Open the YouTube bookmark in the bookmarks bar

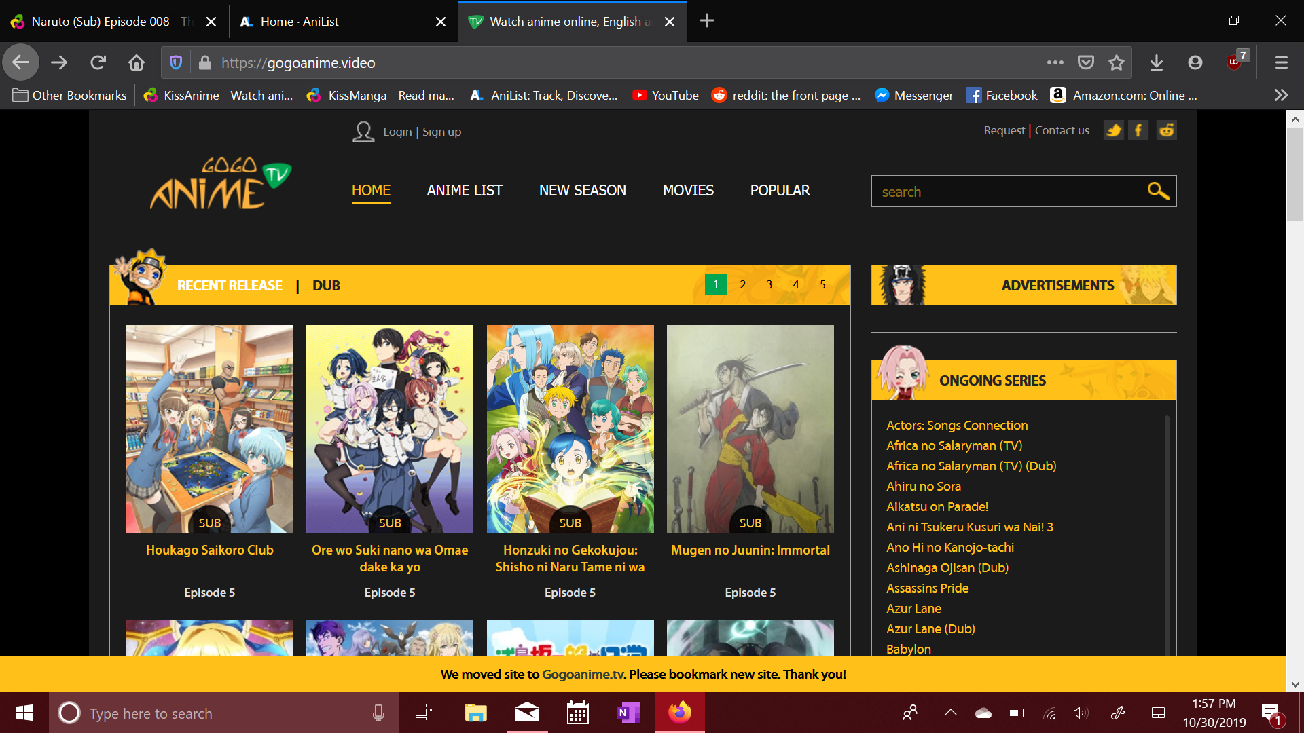tap(666, 95)
